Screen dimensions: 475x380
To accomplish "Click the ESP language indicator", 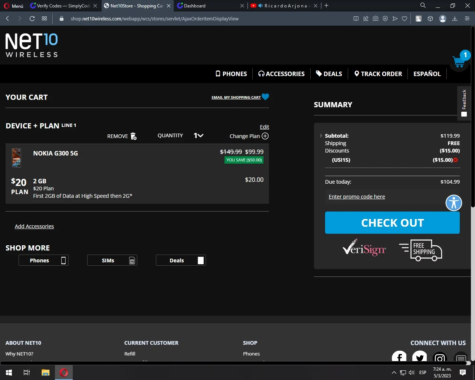I will 423,373.
